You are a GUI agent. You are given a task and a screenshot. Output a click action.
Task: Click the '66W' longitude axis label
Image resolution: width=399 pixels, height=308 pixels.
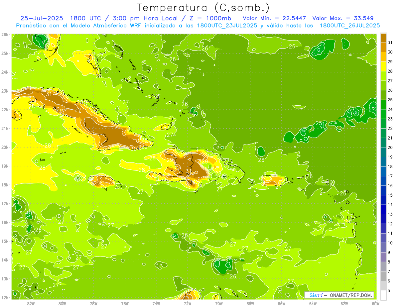click(281, 303)
